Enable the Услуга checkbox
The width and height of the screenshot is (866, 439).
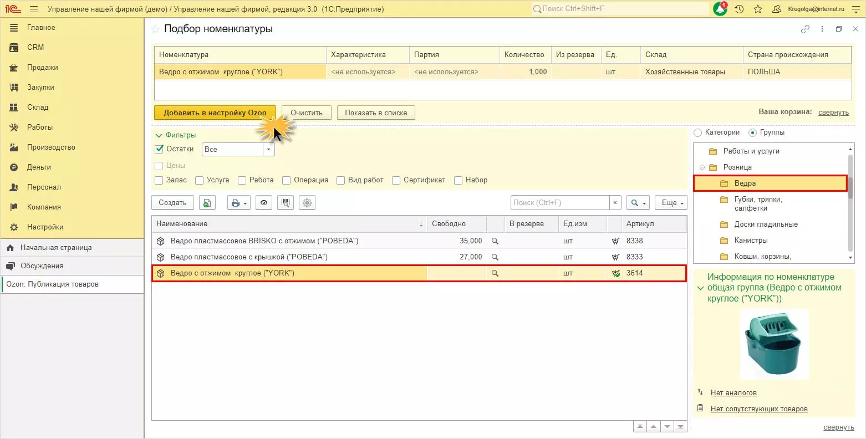coord(200,180)
